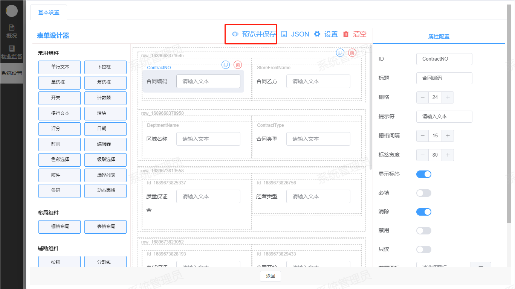This screenshot has width=515, height=289.
Task: Open the JSON view icon
Action: [284, 34]
